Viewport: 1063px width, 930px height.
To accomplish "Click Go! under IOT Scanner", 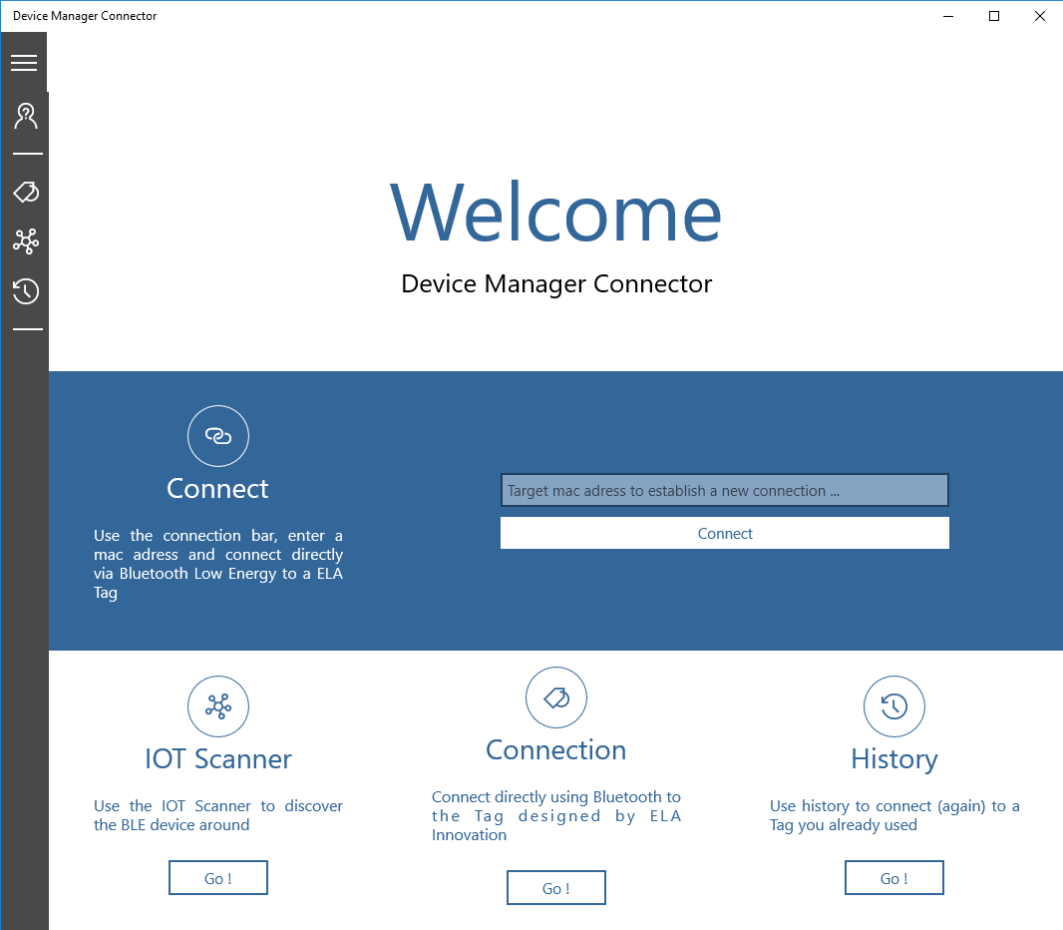I will click(218, 878).
